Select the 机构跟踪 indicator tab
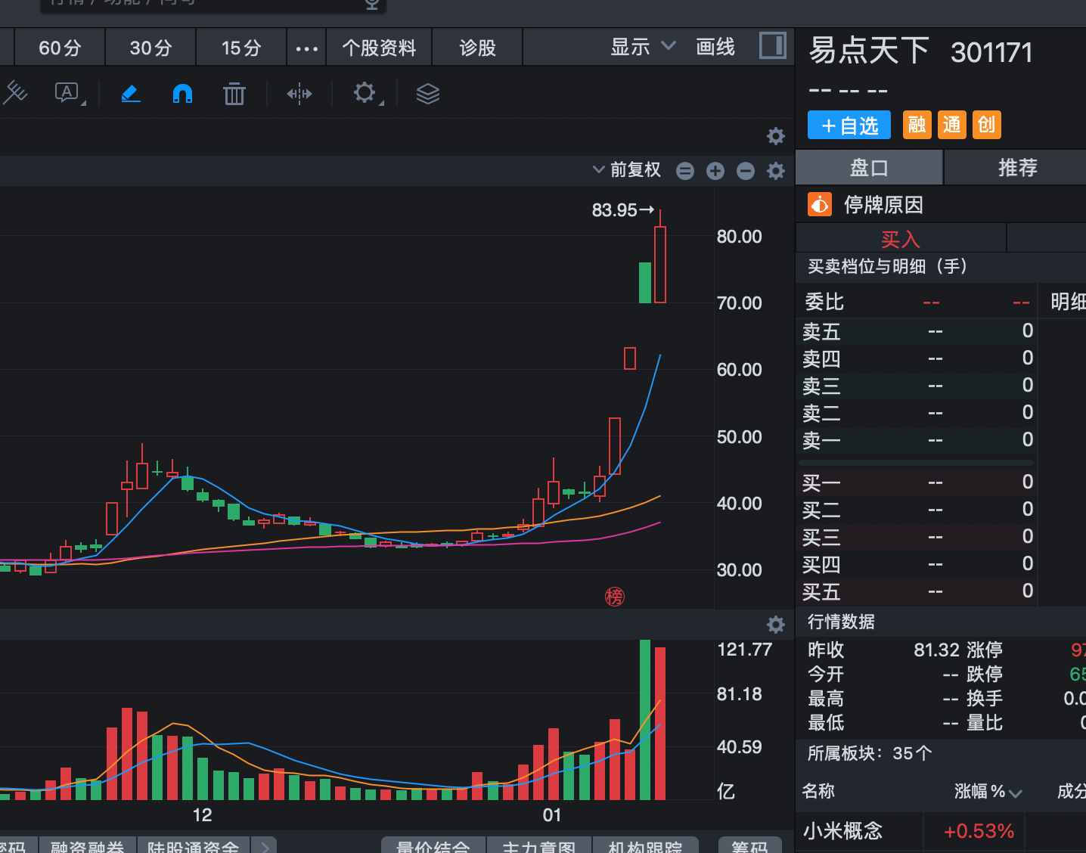The height and width of the screenshot is (853, 1086). 645,846
